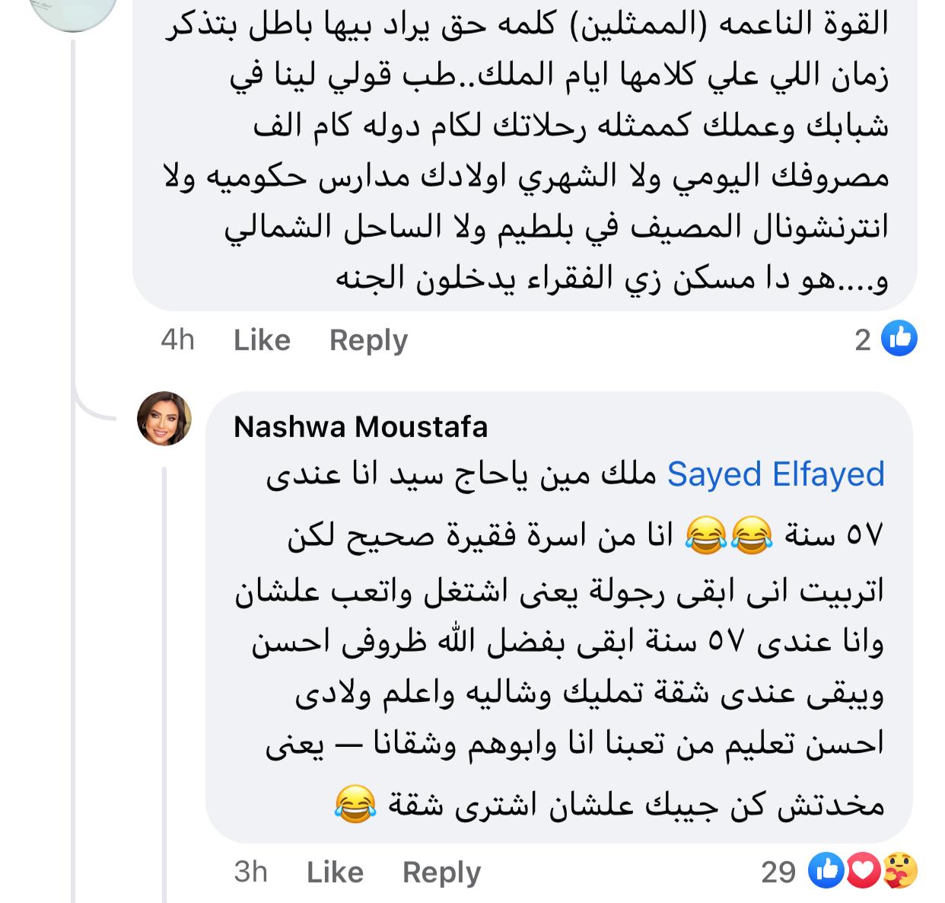Viewport: 945px width, 903px height.
Task: View who reacted via the count 2
Action: point(862,340)
